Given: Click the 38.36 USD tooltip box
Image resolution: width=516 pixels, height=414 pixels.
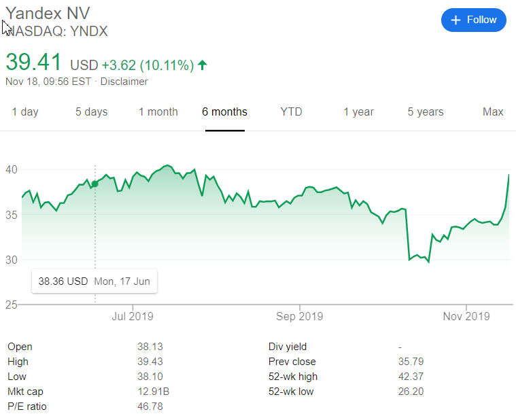Looking at the screenshot, I should 94,281.
